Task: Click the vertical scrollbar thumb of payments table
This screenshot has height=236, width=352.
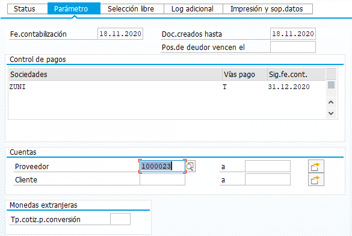Action: click(x=331, y=85)
